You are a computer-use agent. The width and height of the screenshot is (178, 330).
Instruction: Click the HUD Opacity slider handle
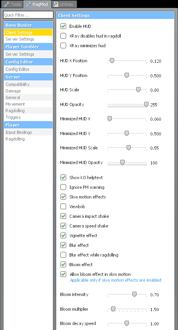[146, 104]
